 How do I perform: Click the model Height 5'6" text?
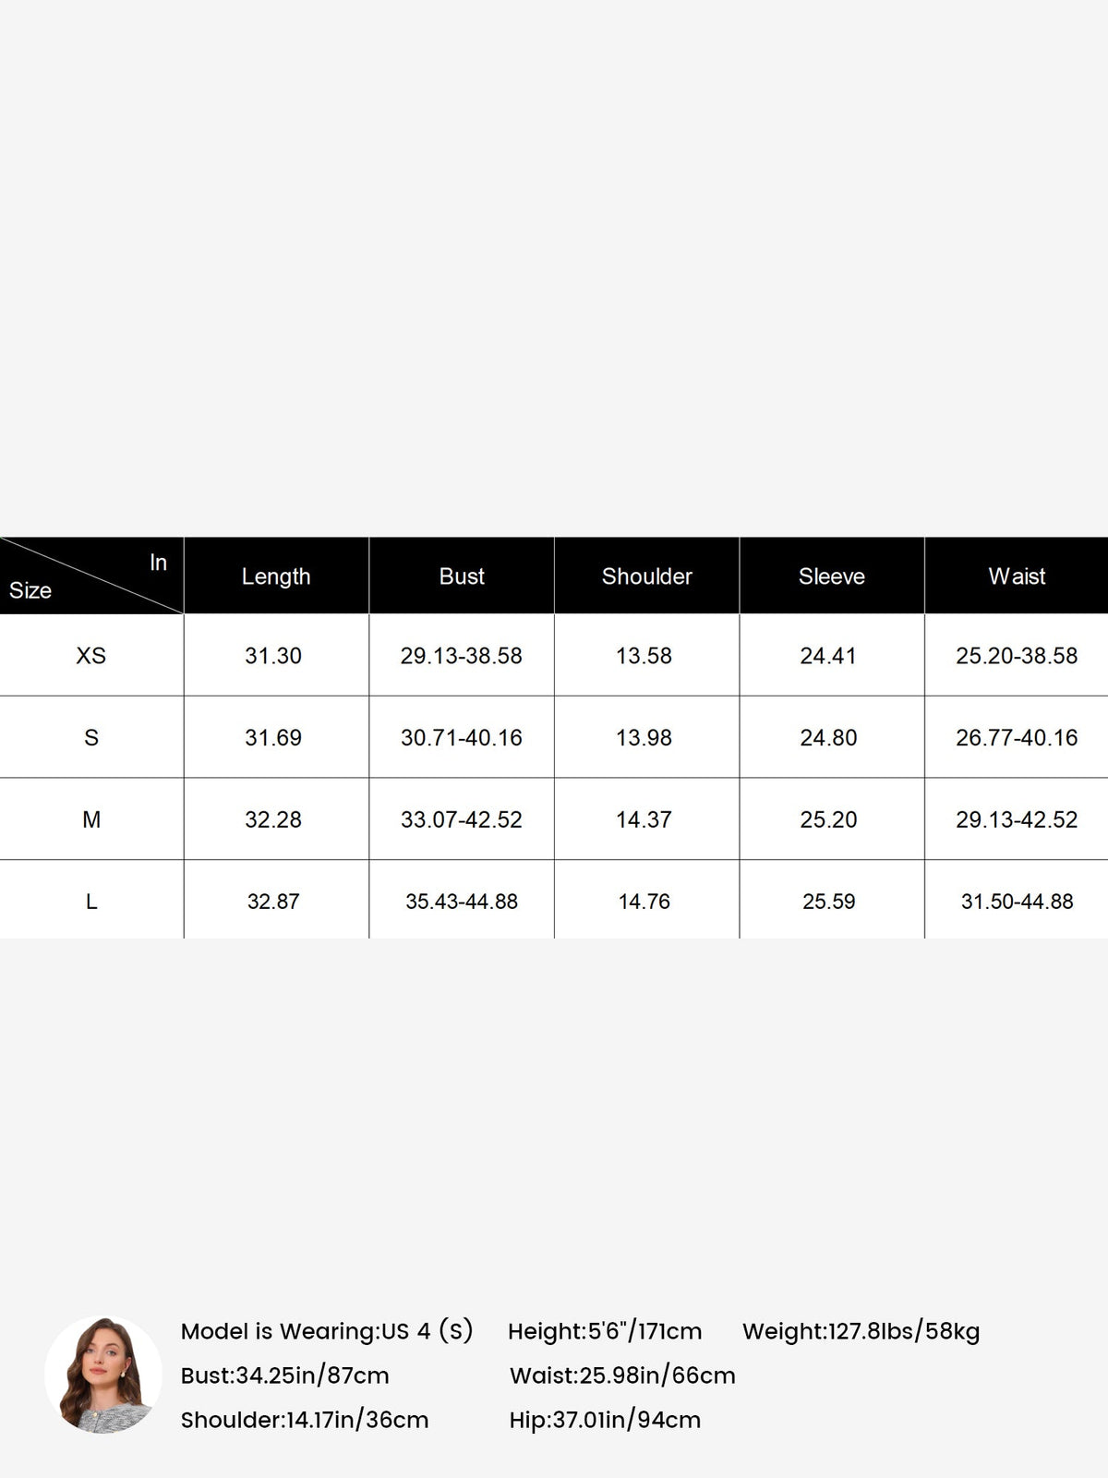point(605,1331)
